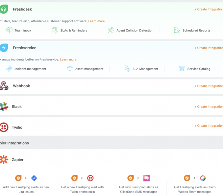Click the Service Catalog grid icon
Viewport: 223px width, 195px height.
pyautogui.click(x=182, y=69)
